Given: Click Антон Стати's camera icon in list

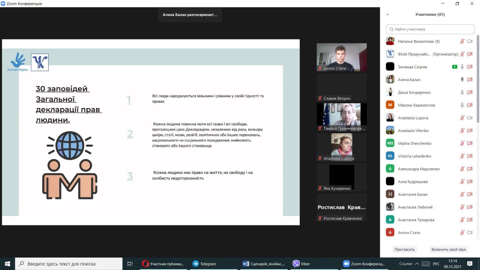Looking at the screenshot, I should click(470, 232).
